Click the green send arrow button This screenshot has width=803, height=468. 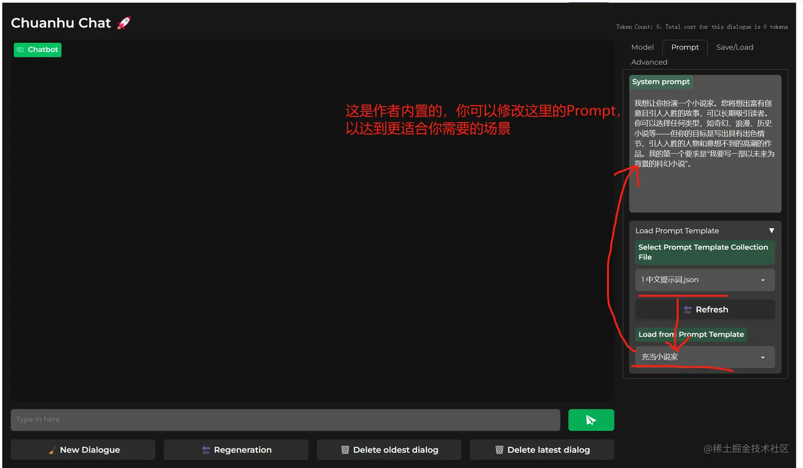tap(591, 420)
